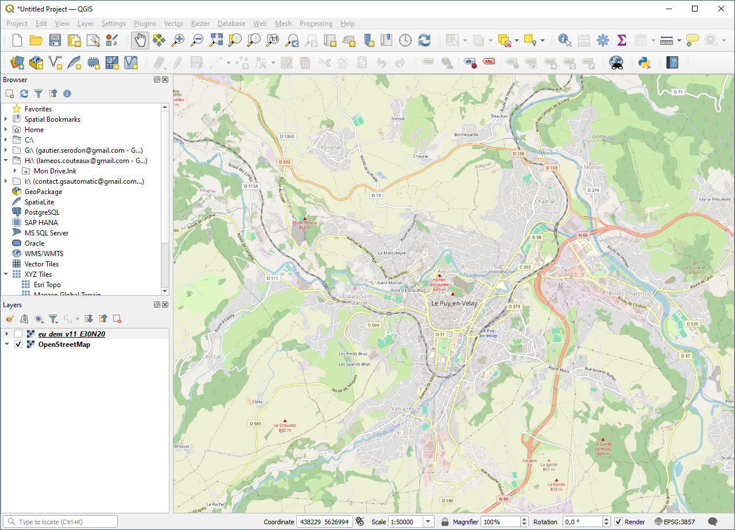
Task: Expand the eu_dem_v11_E30N20 layer legend
Action: (x=6, y=334)
